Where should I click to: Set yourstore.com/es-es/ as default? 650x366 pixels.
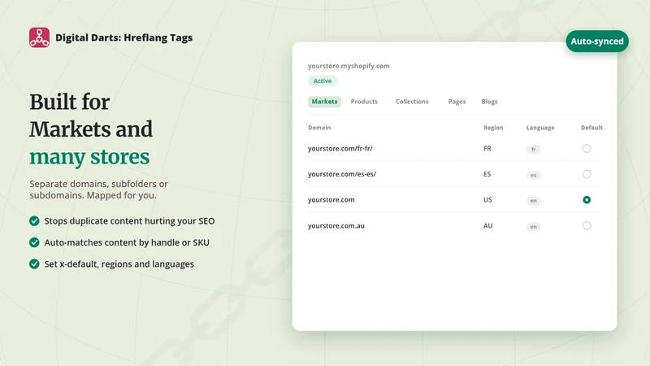pos(587,174)
